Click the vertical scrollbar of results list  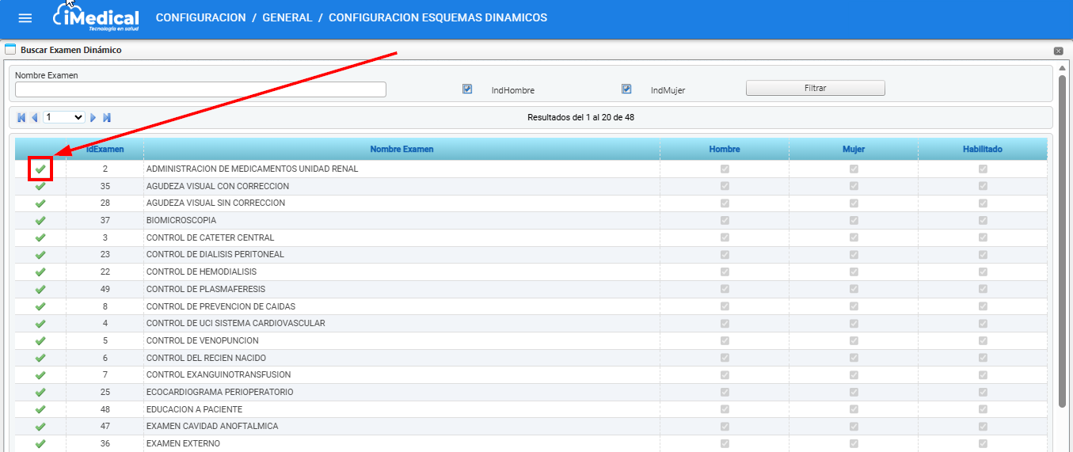click(1062, 237)
